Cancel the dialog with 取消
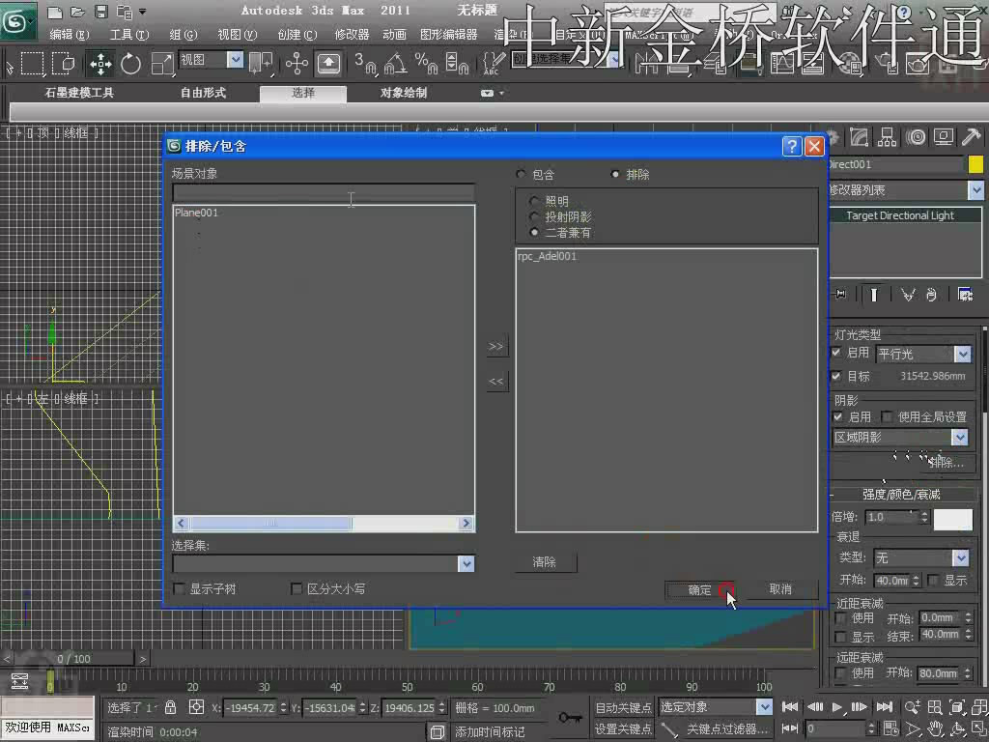The image size is (989, 742). (780, 588)
